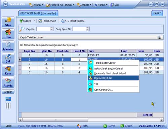Select the KTS TAKSİT TAKİP tab
168x129 pixels.
(38, 13)
